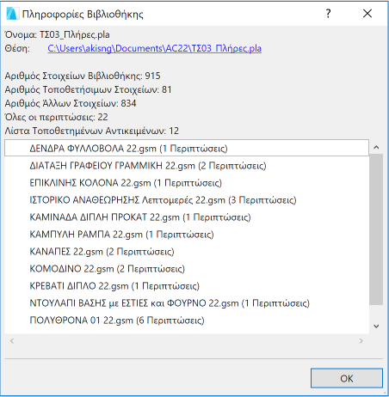Close the Πληροφορίες Βιβλιοθήκης dialog
389x397 pixels.
click(x=367, y=14)
